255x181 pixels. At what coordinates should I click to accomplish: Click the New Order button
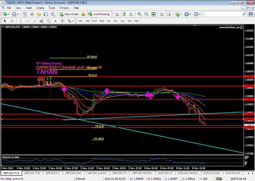tap(69, 14)
